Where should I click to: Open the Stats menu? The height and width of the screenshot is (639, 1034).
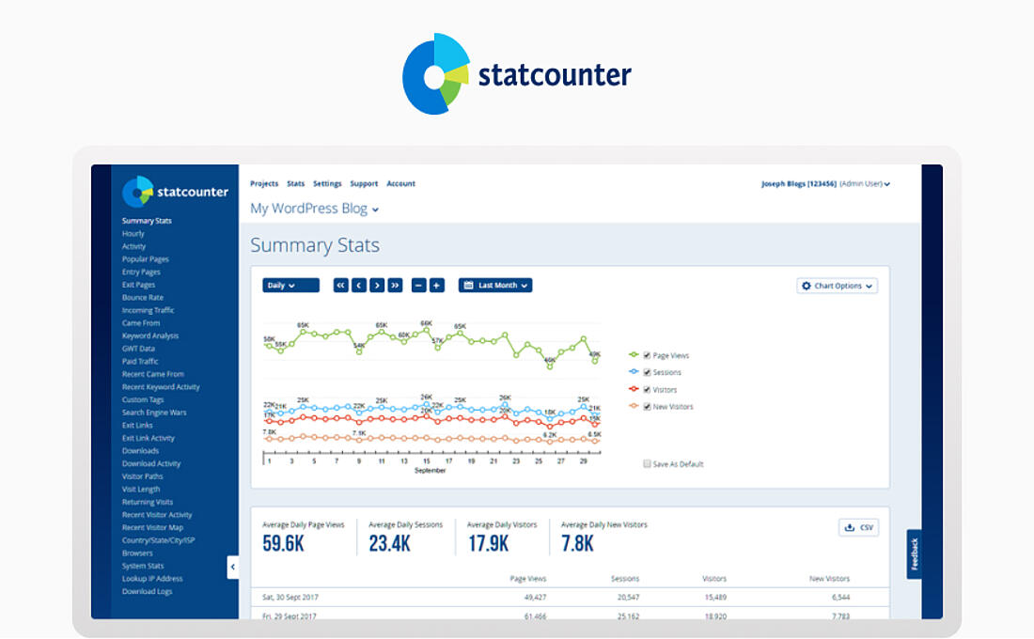tap(295, 184)
